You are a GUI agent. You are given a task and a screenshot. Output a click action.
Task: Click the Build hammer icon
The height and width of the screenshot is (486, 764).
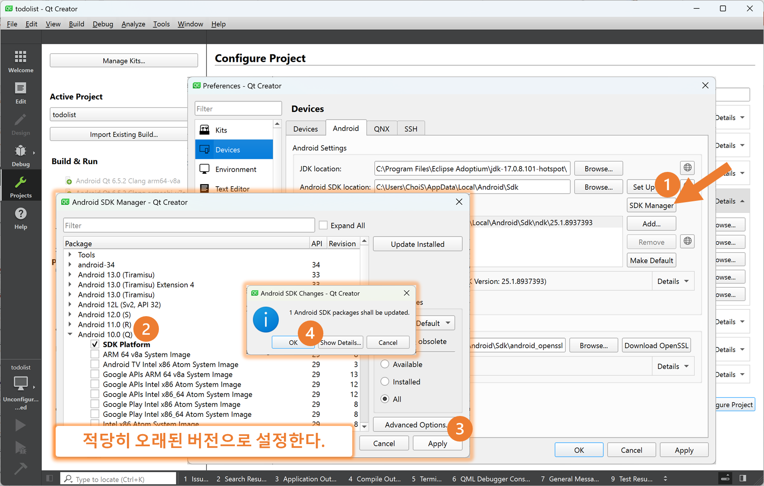(x=21, y=468)
